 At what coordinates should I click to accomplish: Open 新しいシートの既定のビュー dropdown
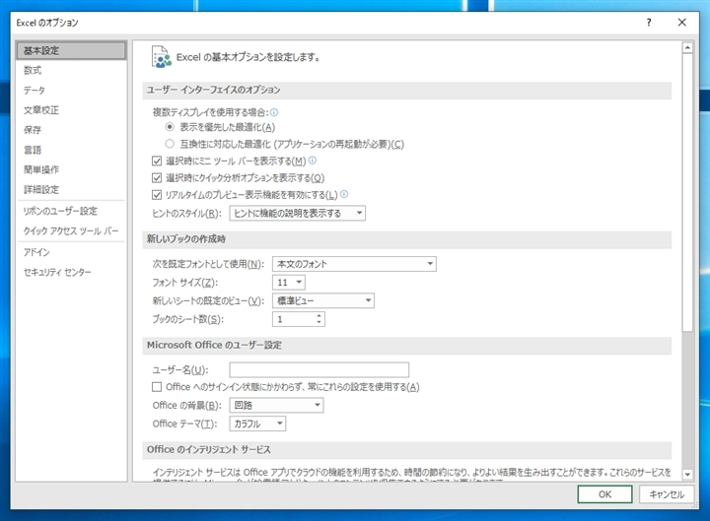pos(322,300)
